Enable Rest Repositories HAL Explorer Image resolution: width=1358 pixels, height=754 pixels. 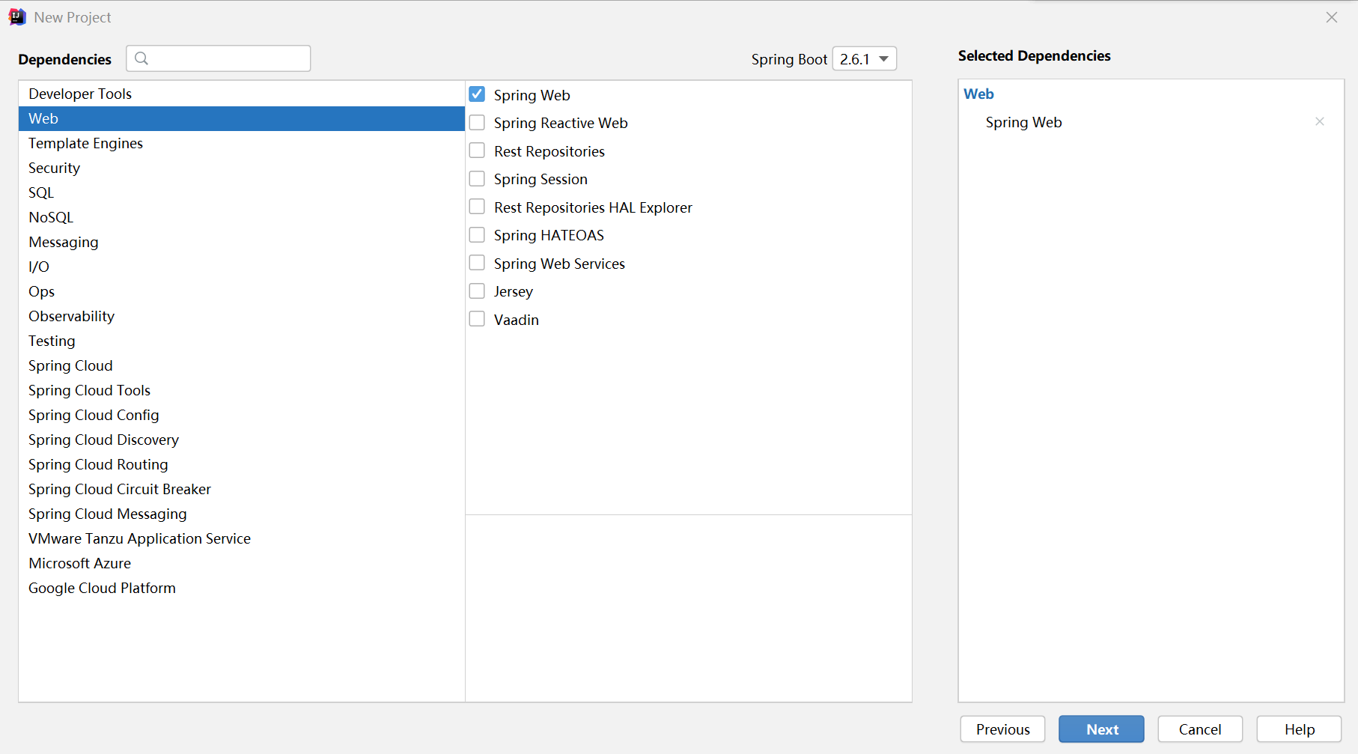(477, 207)
